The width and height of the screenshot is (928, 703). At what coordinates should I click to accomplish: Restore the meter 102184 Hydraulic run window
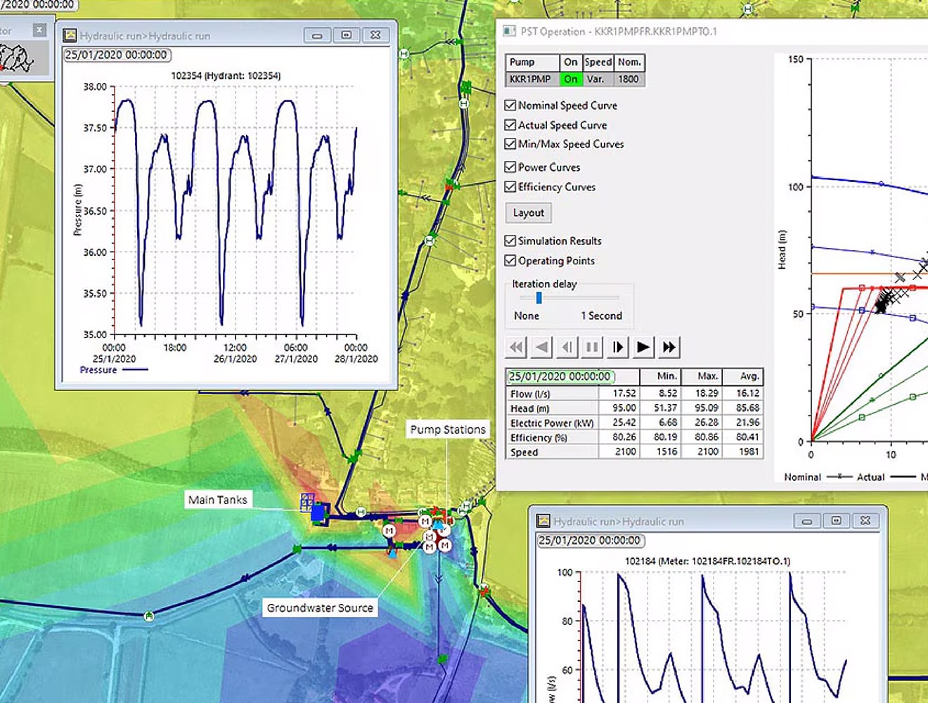click(836, 521)
